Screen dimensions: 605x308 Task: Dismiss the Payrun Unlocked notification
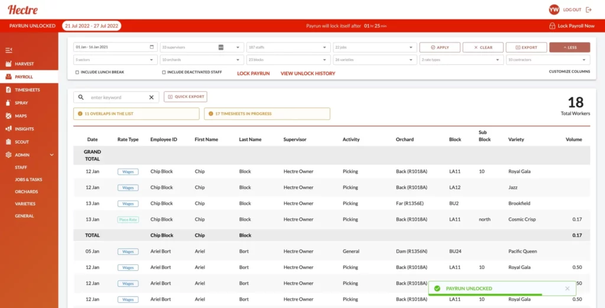(567, 289)
